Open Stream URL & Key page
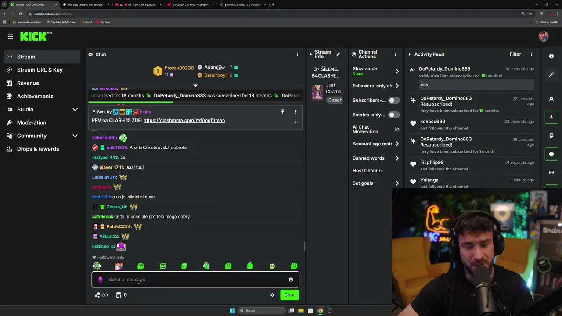Viewport: 562px width, 316px height. tap(43, 70)
